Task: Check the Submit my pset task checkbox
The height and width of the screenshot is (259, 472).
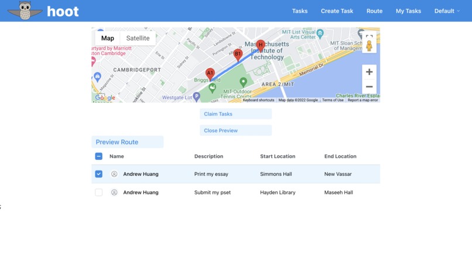Action: pos(99,192)
